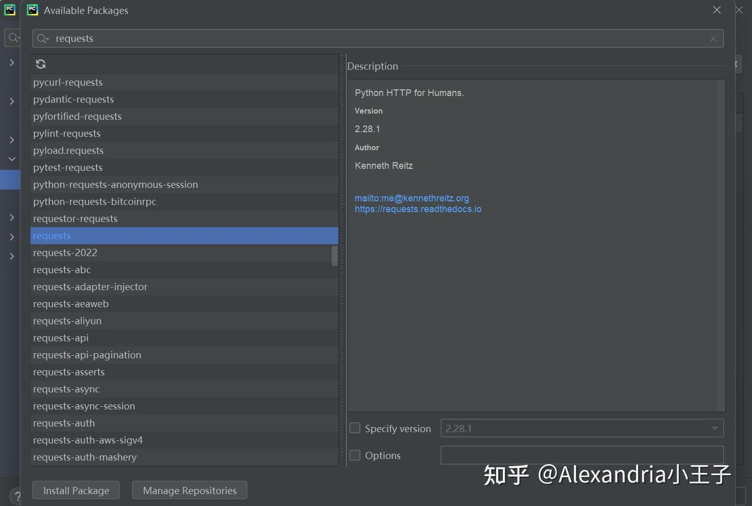This screenshot has width=752, height=506.
Task: Select requests-async-session package
Action: pos(184,406)
